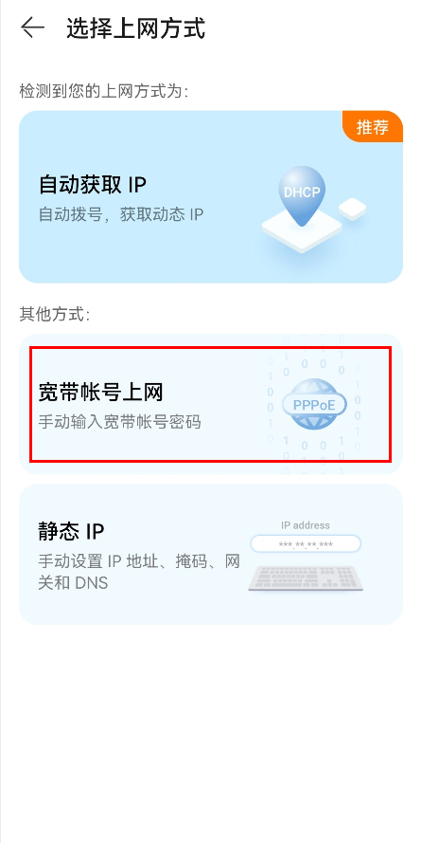Click the binary digits background near PPPoE
This screenshot has width=421, height=843.
click(314, 404)
